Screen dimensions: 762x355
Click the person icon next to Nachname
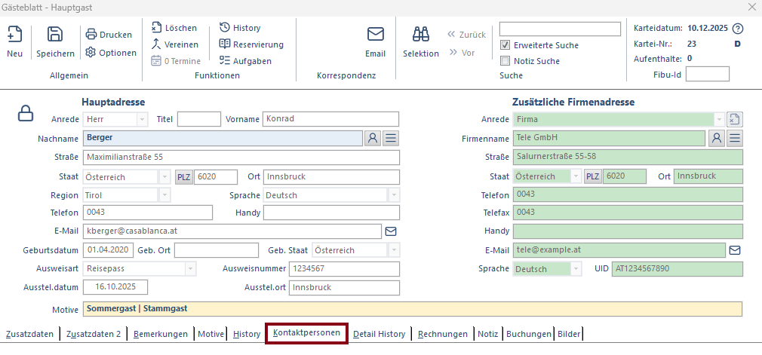click(x=372, y=138)
